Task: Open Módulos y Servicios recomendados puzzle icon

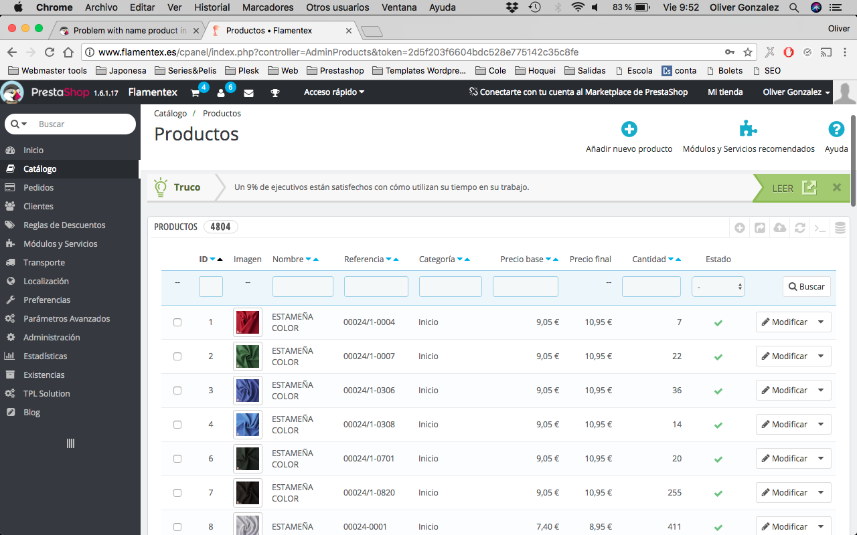Action: pos(748,129)
